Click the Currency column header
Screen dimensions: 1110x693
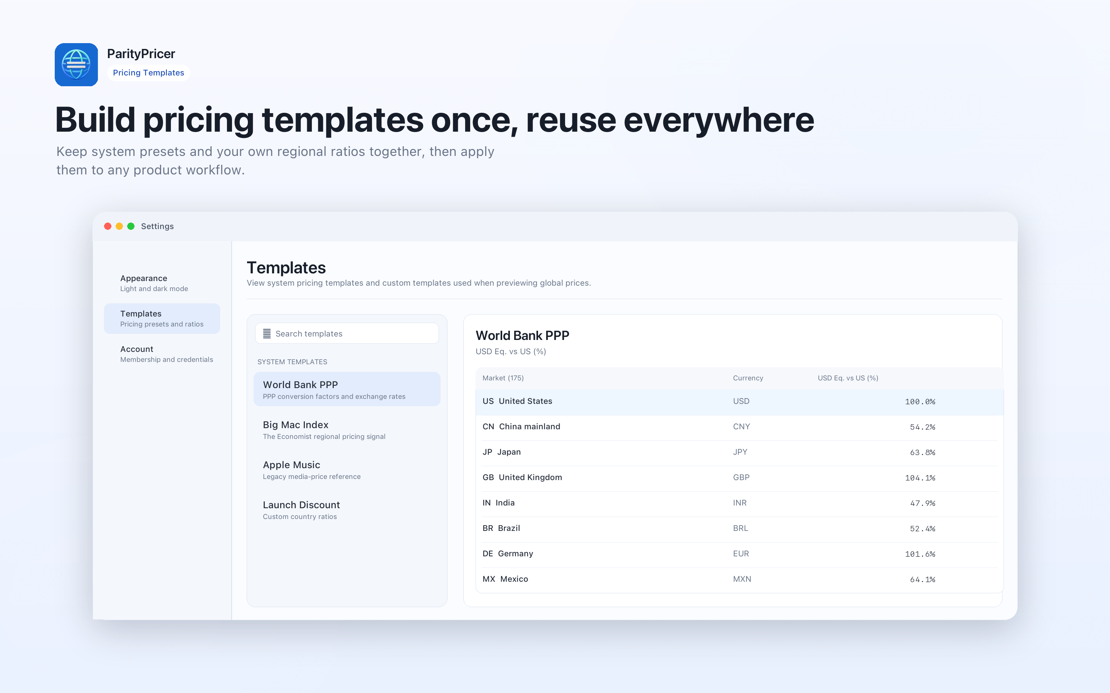point(748,378)
